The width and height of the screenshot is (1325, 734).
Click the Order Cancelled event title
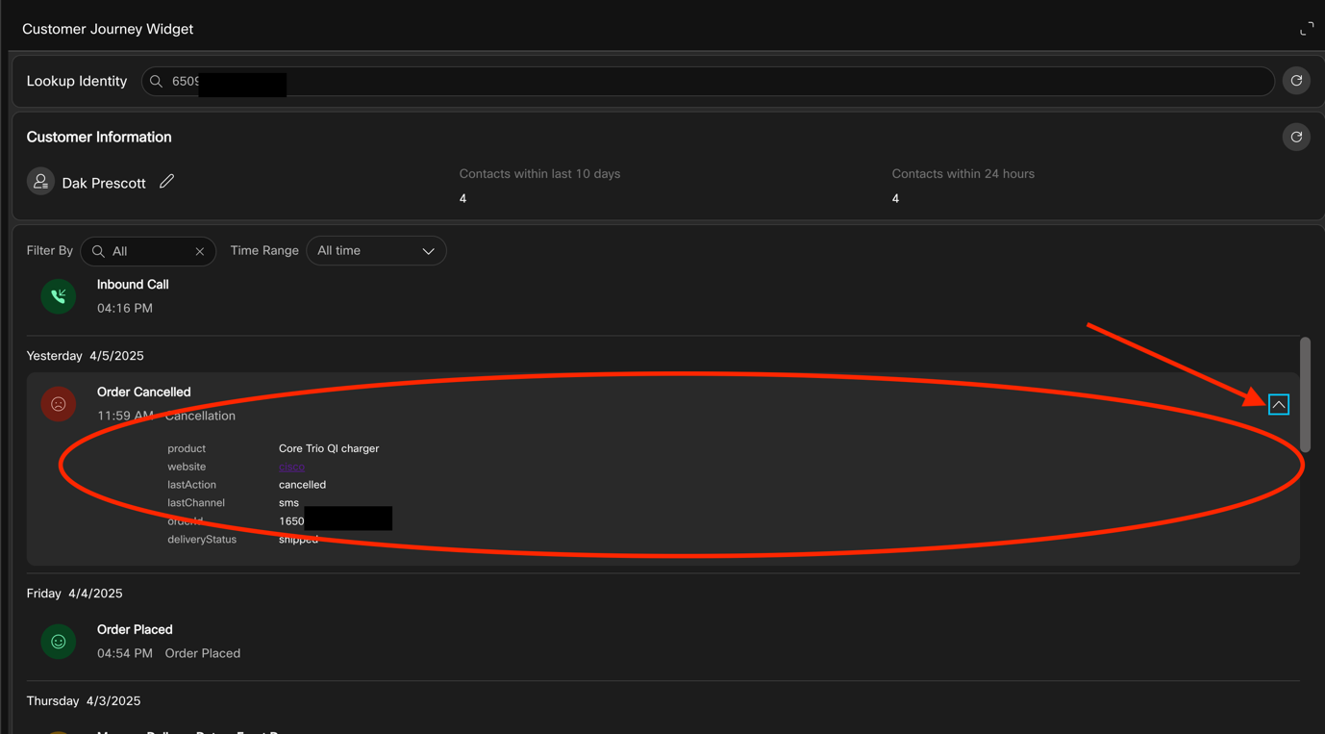pos(144,392)
